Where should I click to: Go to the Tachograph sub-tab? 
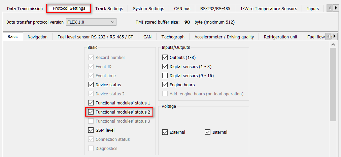tap(173, 37)
